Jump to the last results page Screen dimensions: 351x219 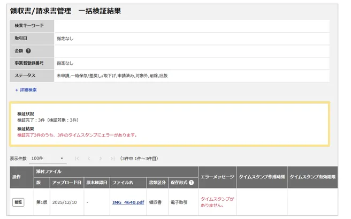(x=112, y=158)
